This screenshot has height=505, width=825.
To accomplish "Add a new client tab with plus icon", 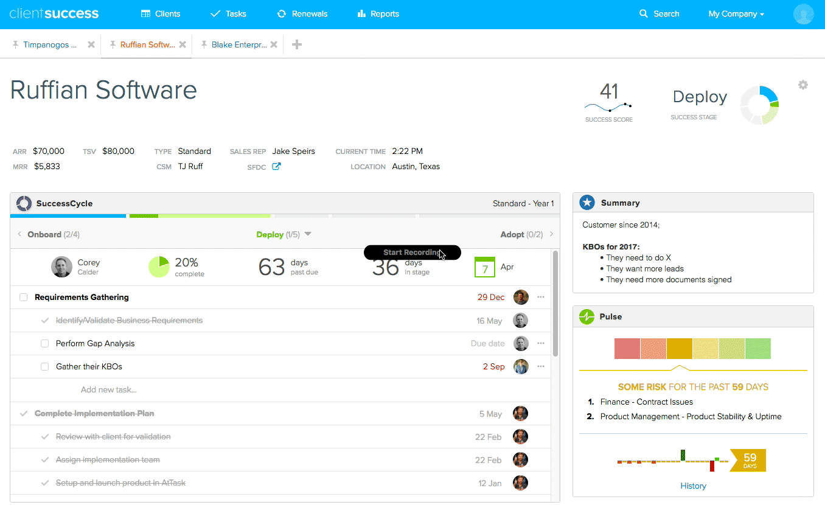I will coord(297,44).
